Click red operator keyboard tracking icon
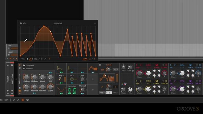Screen dimensions: 203x114 coord(157,65)
